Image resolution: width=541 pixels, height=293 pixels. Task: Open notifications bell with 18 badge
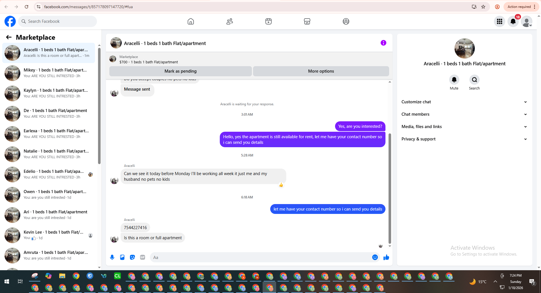[x=513, y=21]
